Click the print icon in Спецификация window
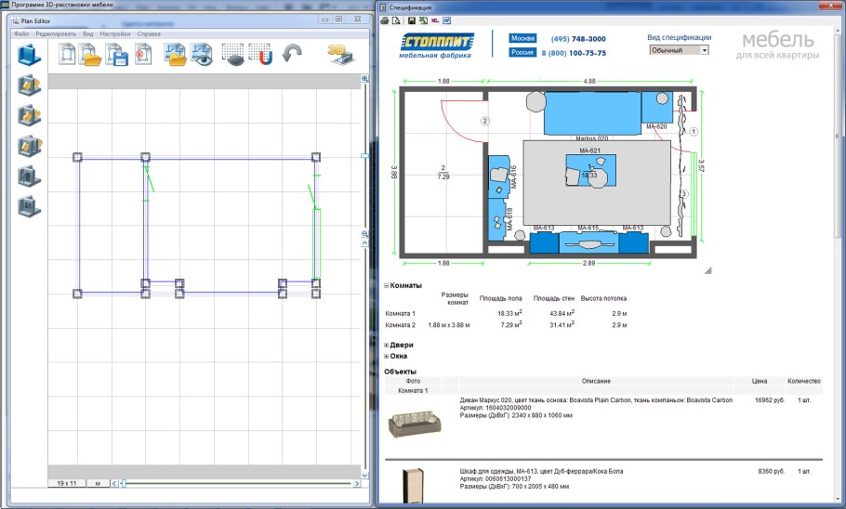Viewport: 846px width, 509px height. (x=385, y=20)
